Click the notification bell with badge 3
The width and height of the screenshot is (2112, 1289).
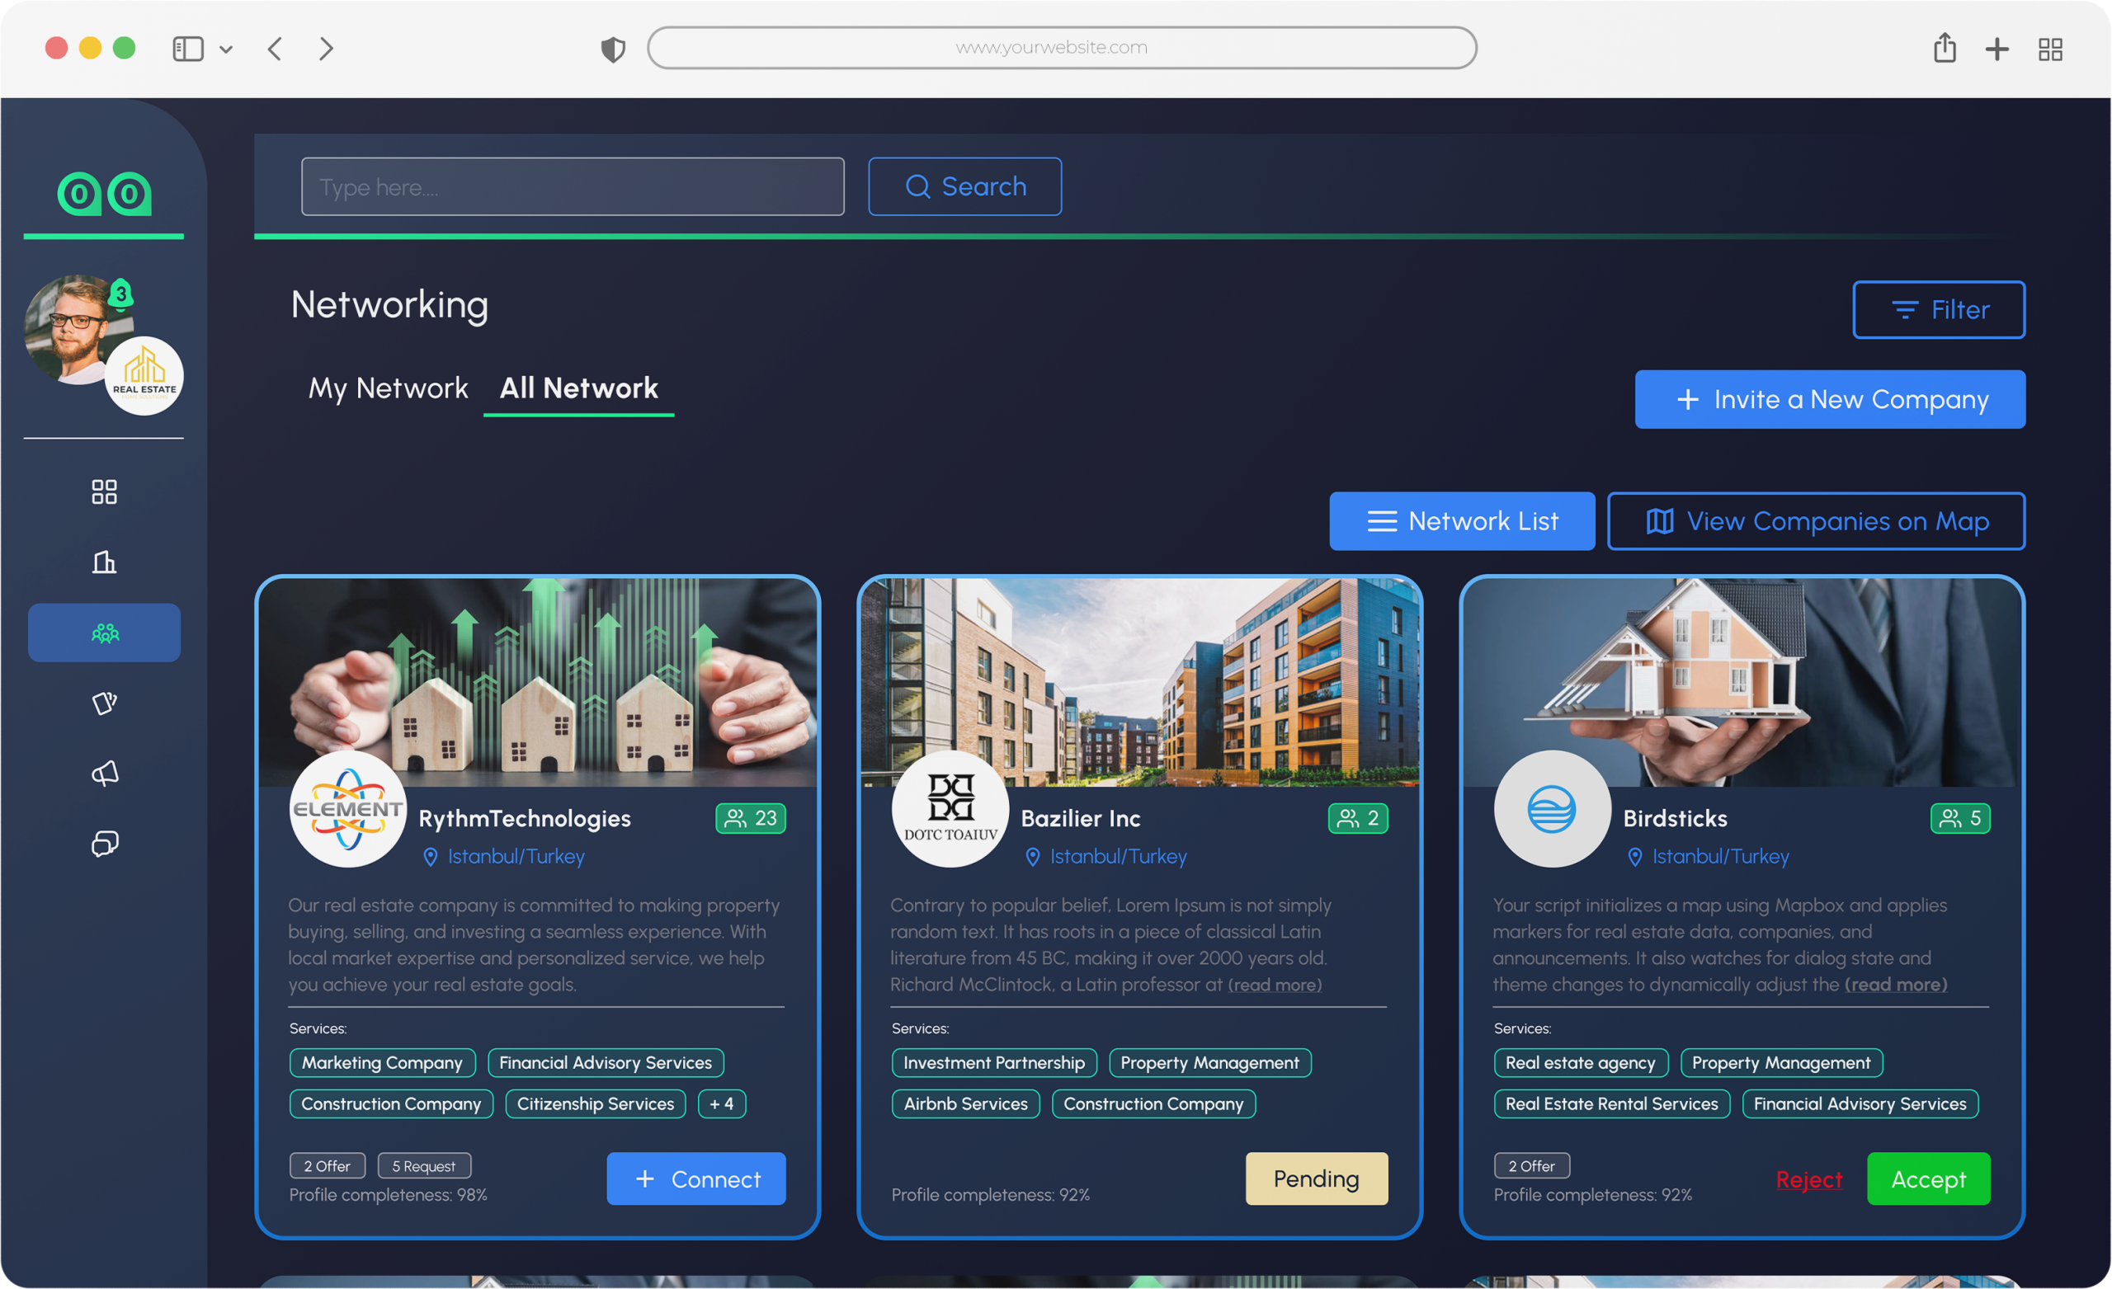[120, 294]
